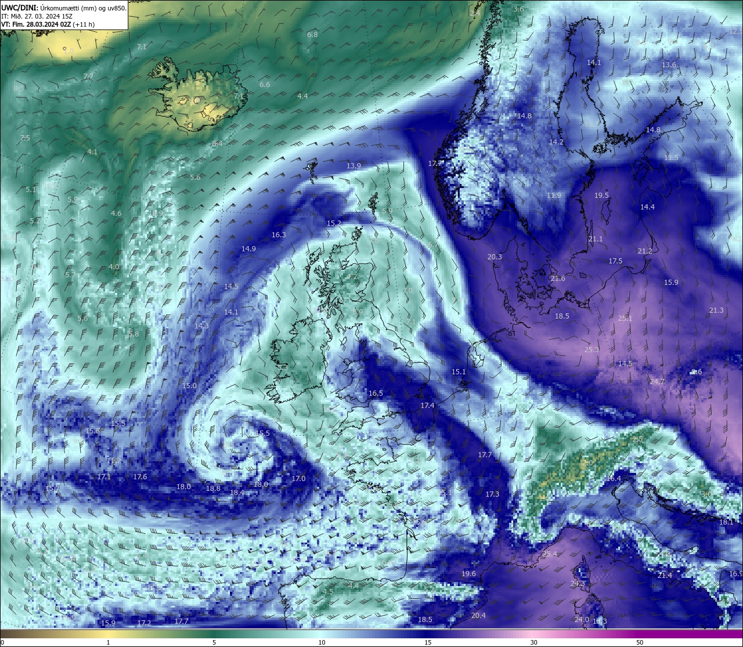Click the 8.3 value label
Screen dimensions: 743x647
point(19,88)
